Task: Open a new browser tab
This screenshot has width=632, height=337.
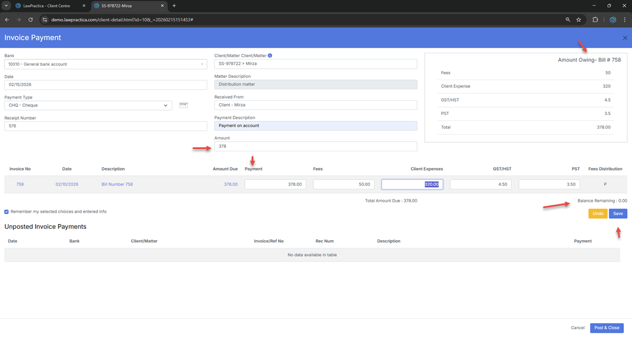Action: click(174, 6)
